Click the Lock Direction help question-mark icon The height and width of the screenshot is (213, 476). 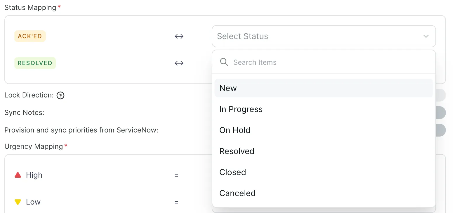coord(60,95)
